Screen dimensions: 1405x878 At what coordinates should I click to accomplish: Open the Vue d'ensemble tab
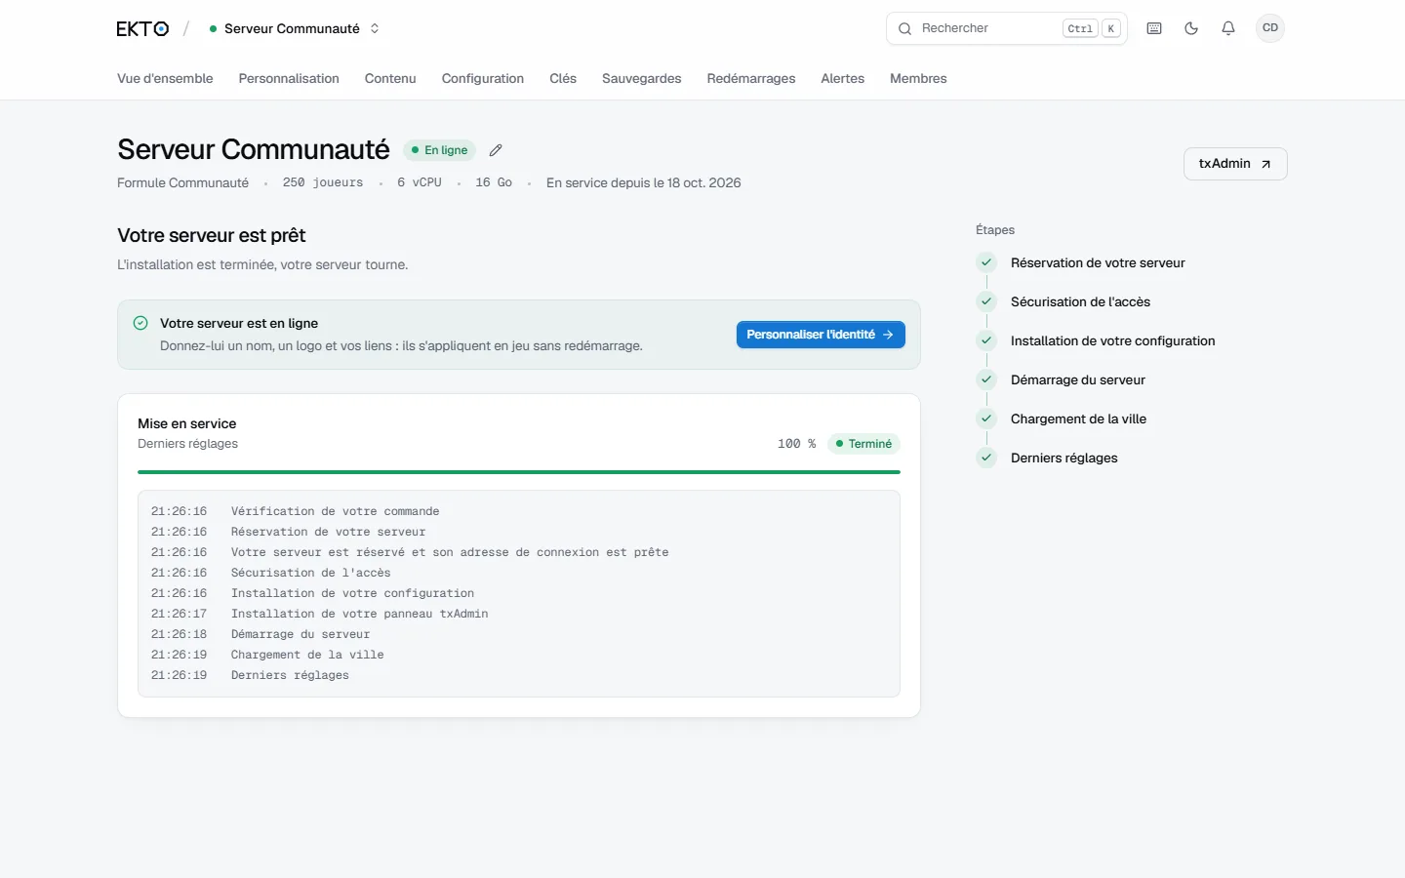tap(165, 78)
